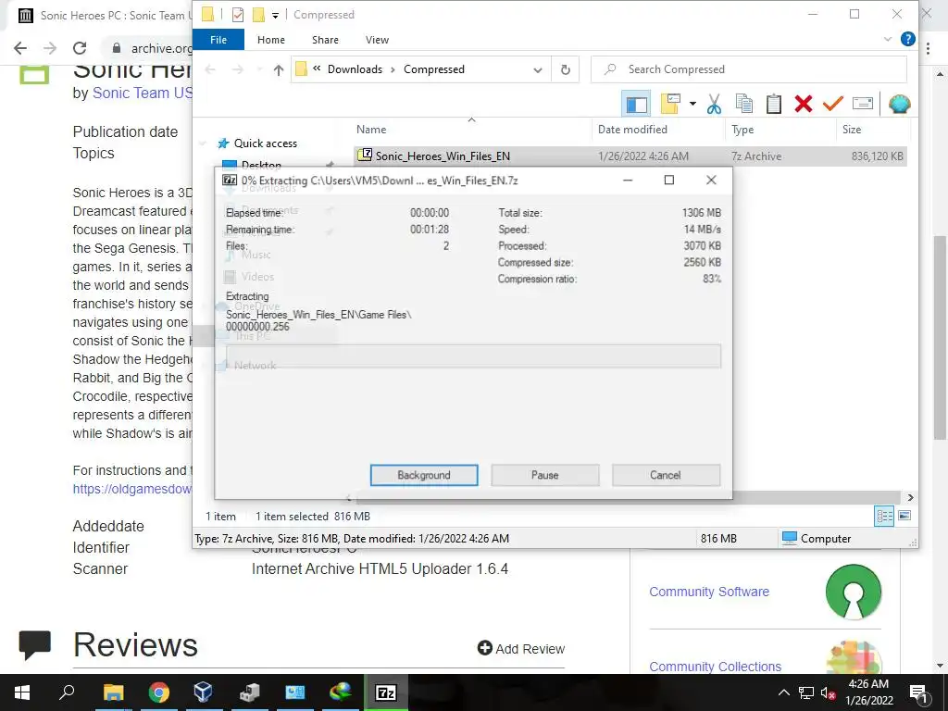Expand the ribbon with the chevron

[888, 39]
